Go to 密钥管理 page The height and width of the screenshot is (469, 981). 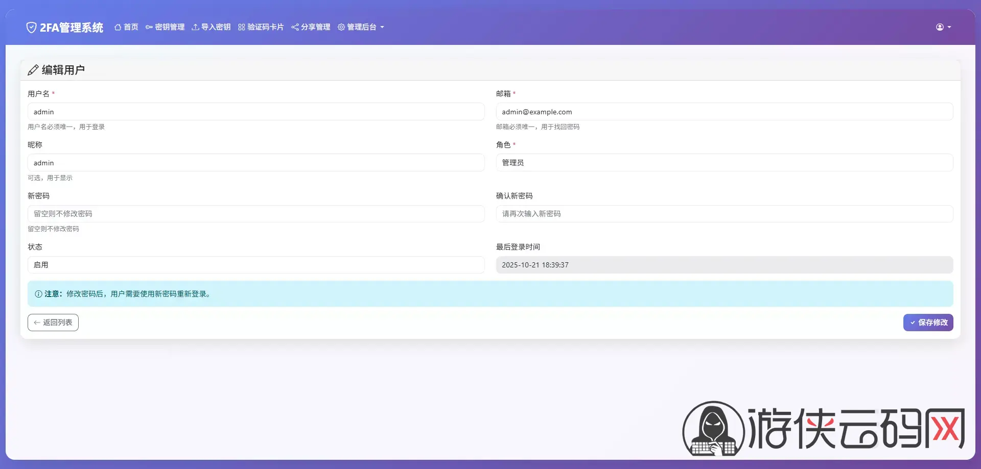[x=170, y=27]
